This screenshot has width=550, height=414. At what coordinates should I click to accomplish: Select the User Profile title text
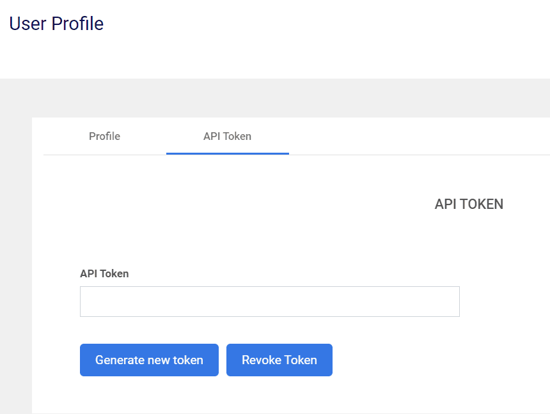pyautogui.click(x=56, y=24)
